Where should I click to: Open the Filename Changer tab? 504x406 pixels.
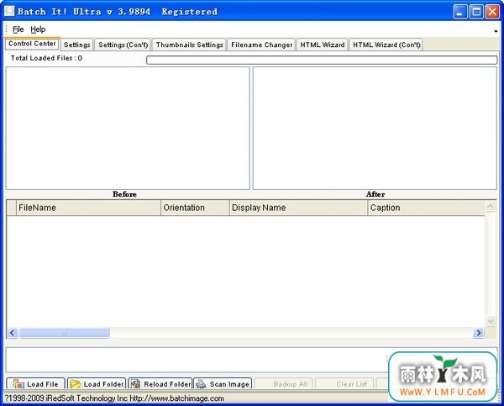261,45
